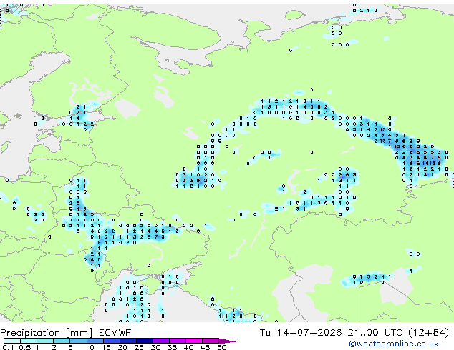Viewport: 454px width, 350px height.
Task: Click the '25' legend scale label
Action: [x=139, y=347]
